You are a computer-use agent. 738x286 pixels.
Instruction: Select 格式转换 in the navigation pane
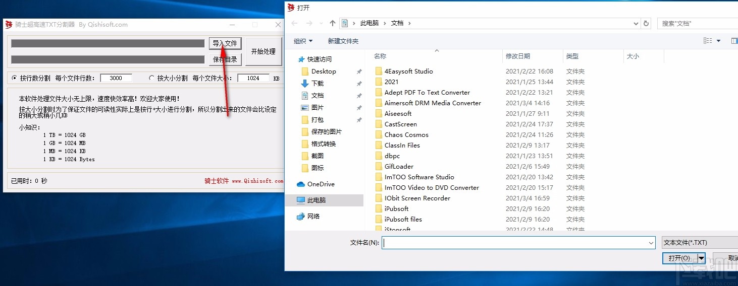click(x=324, y=144)
